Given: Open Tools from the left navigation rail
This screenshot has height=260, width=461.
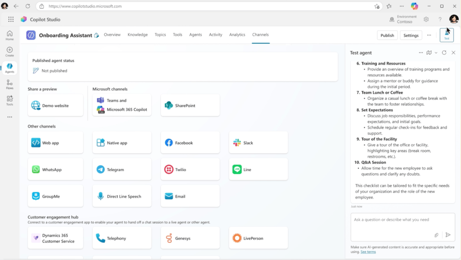Looking at the screenshot, I should [9, 102].
